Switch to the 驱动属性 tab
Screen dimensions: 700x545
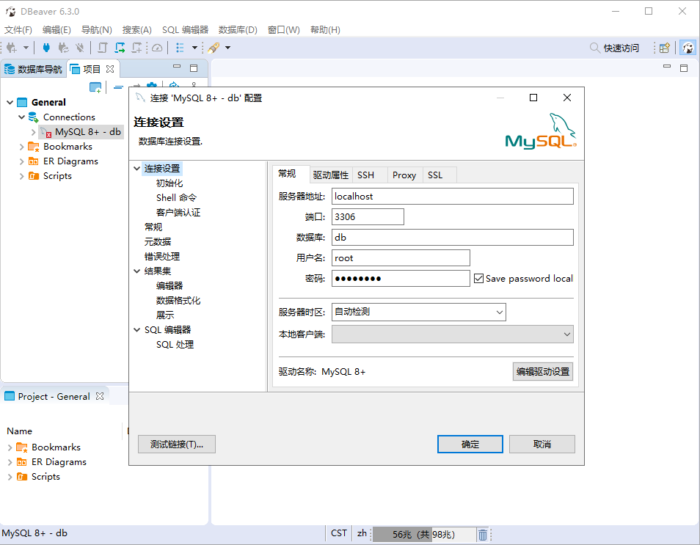pyautogui.click(x=331, y=175)
